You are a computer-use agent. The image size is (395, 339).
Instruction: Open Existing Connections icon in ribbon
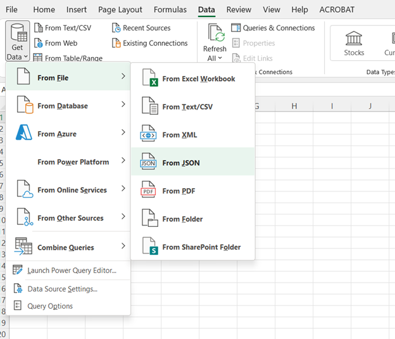click(116, 43)
